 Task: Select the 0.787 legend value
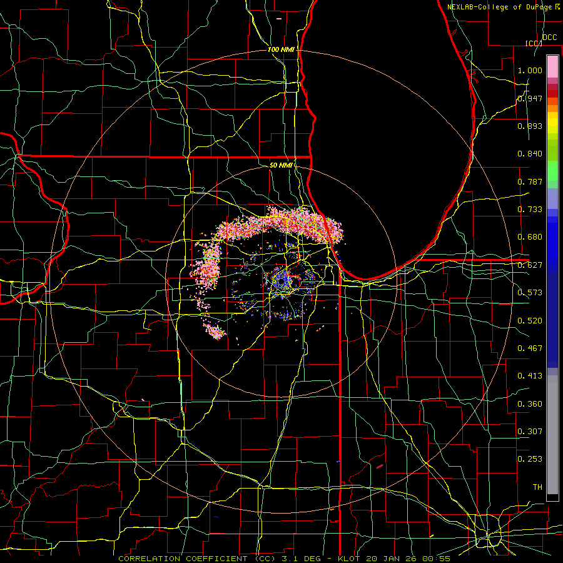[x=530, y=181]
